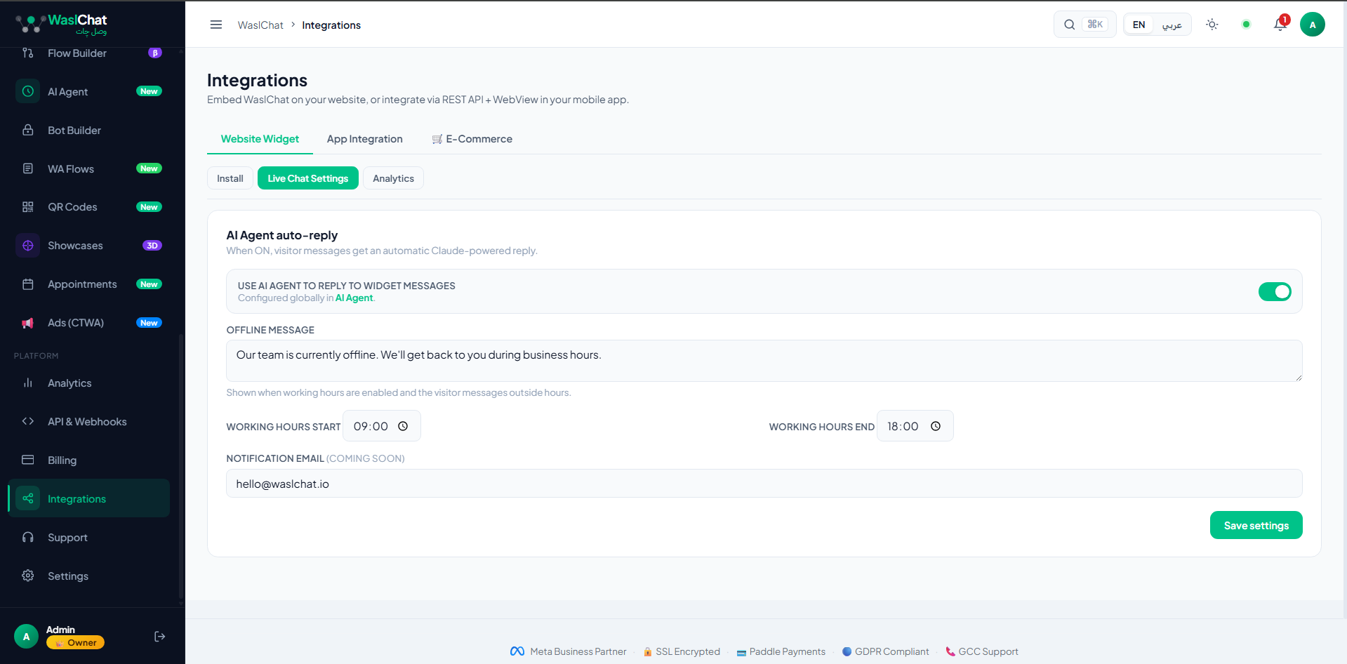
Task: Click the WaslChat logo
Action: [x=62, y=25]
